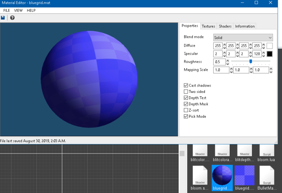The height and width of the screenshot is (193, 282).
Task: Enable the Two sided checkbox
Action: (x=186, y=92)
